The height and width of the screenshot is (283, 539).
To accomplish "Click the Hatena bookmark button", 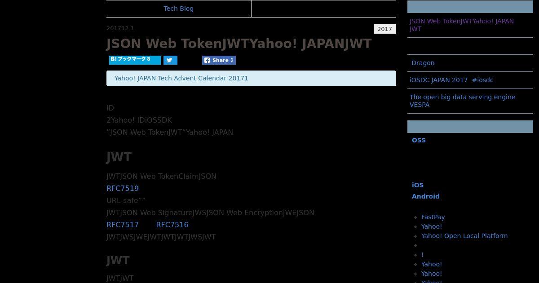I will click(135, 60).
